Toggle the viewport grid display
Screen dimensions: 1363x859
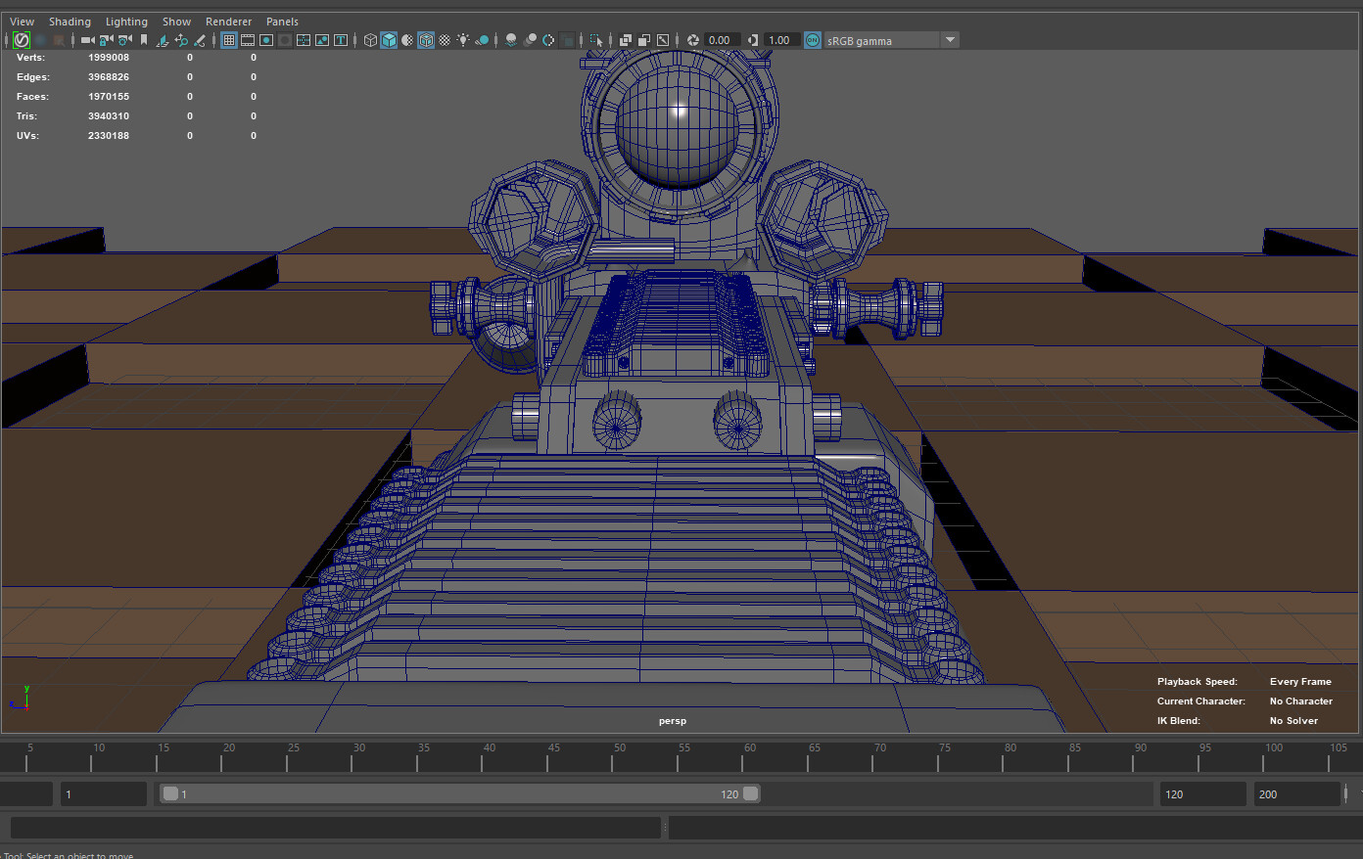pyautogui.click(x=229, y=40)
